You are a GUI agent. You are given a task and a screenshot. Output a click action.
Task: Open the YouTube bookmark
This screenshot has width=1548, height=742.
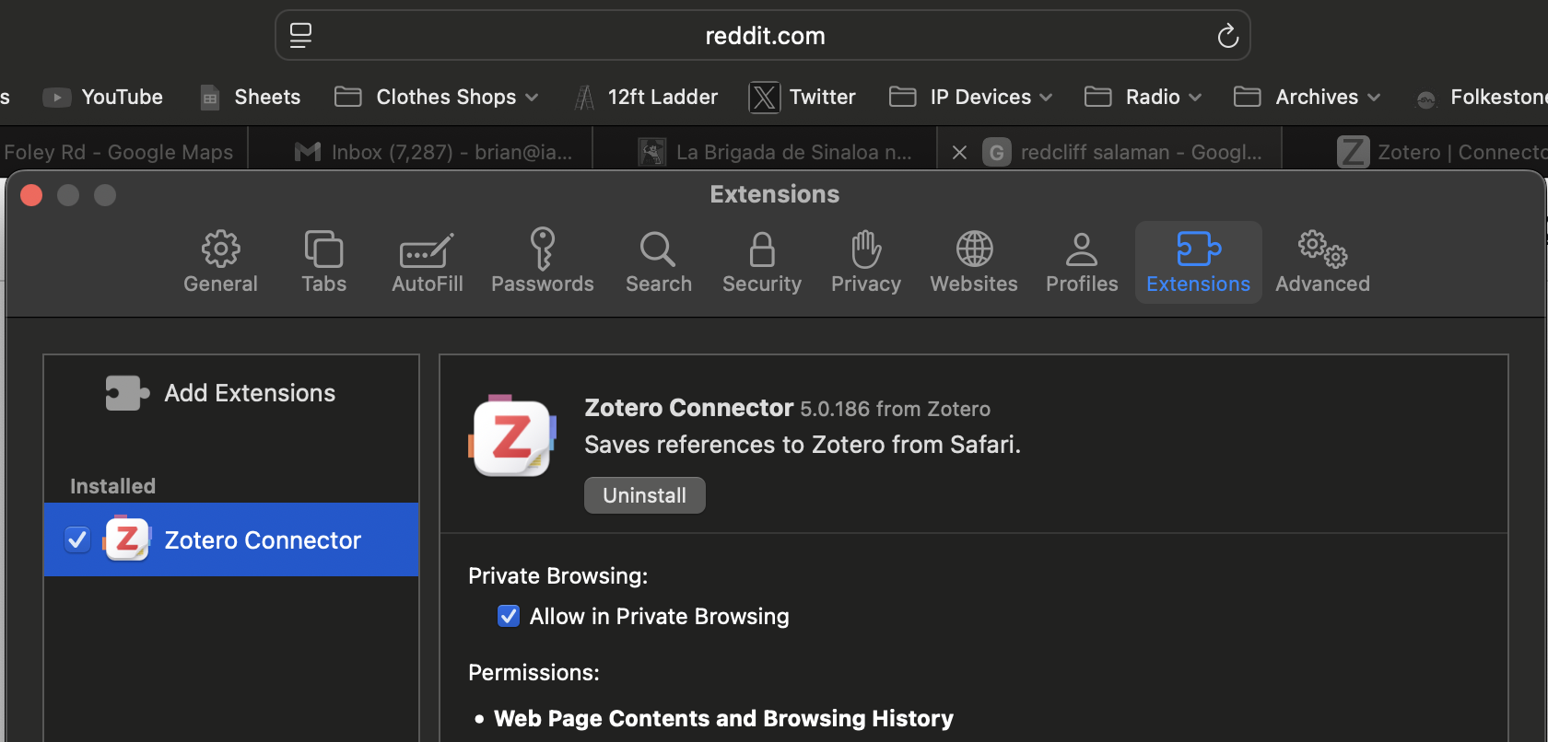pos(103,97)
